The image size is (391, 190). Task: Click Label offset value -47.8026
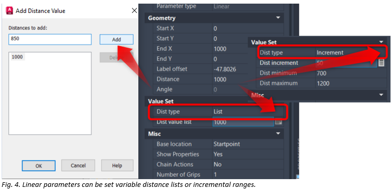225,69
